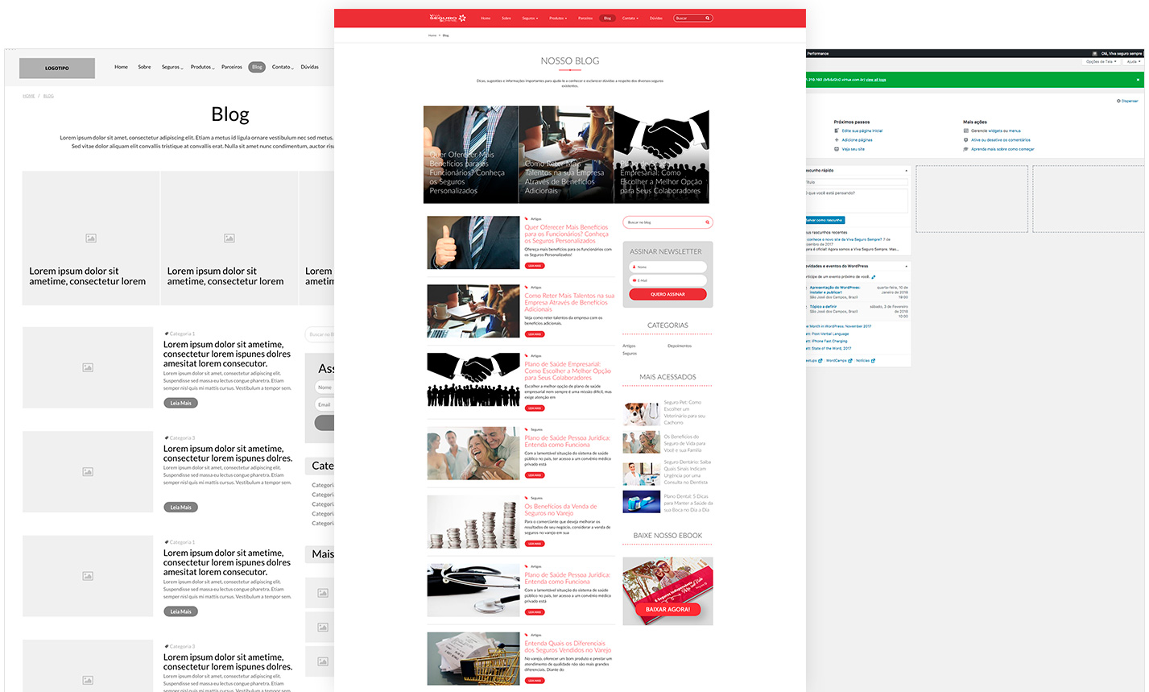Select 'Parceiros' in the red navigation bar

pos(585,18)
